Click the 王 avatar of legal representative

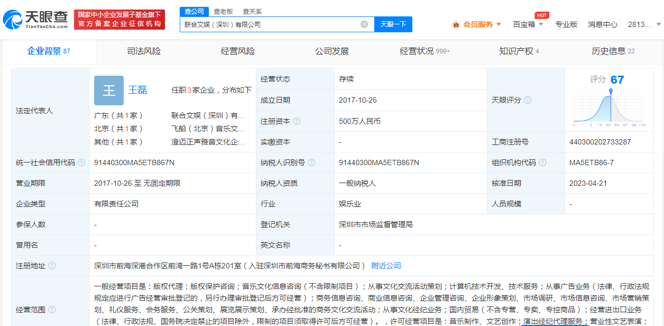coord(109,90)
